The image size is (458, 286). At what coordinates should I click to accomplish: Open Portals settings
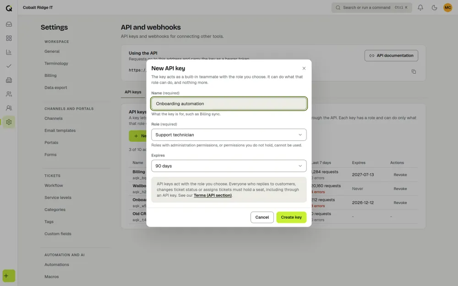click(x=51, y=142)
